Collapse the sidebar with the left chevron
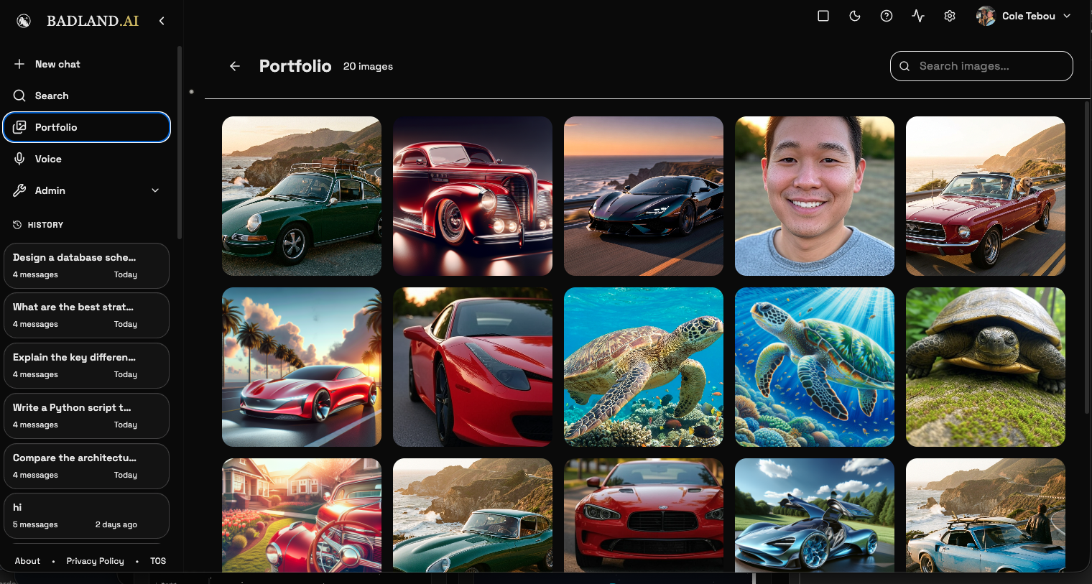1092x584 pixels. click(162, 20)
